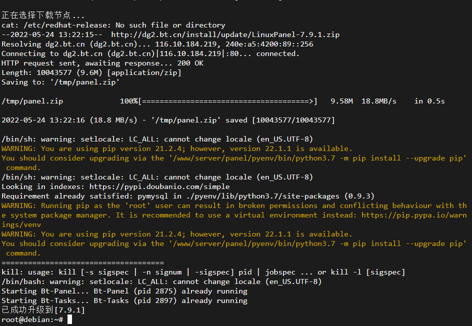Click the first yellow pip version 21.2.4 warning
The width and height of the screenshot is (472, 326).
pyautogui.click(x=176, y=148)
